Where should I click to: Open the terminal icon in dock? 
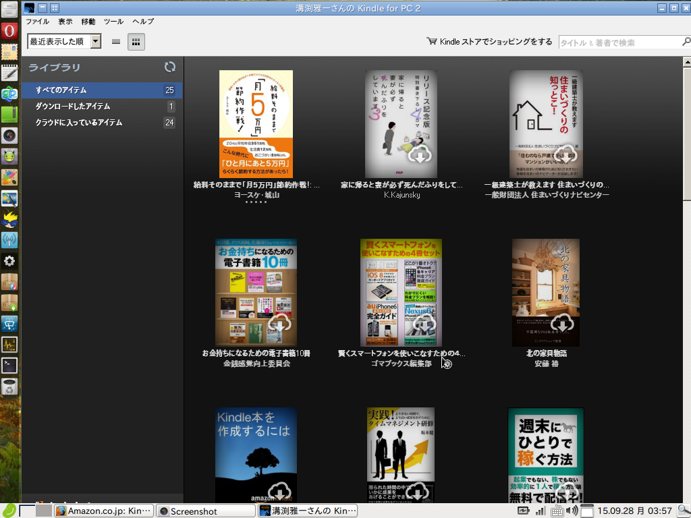tap(9, 365)
